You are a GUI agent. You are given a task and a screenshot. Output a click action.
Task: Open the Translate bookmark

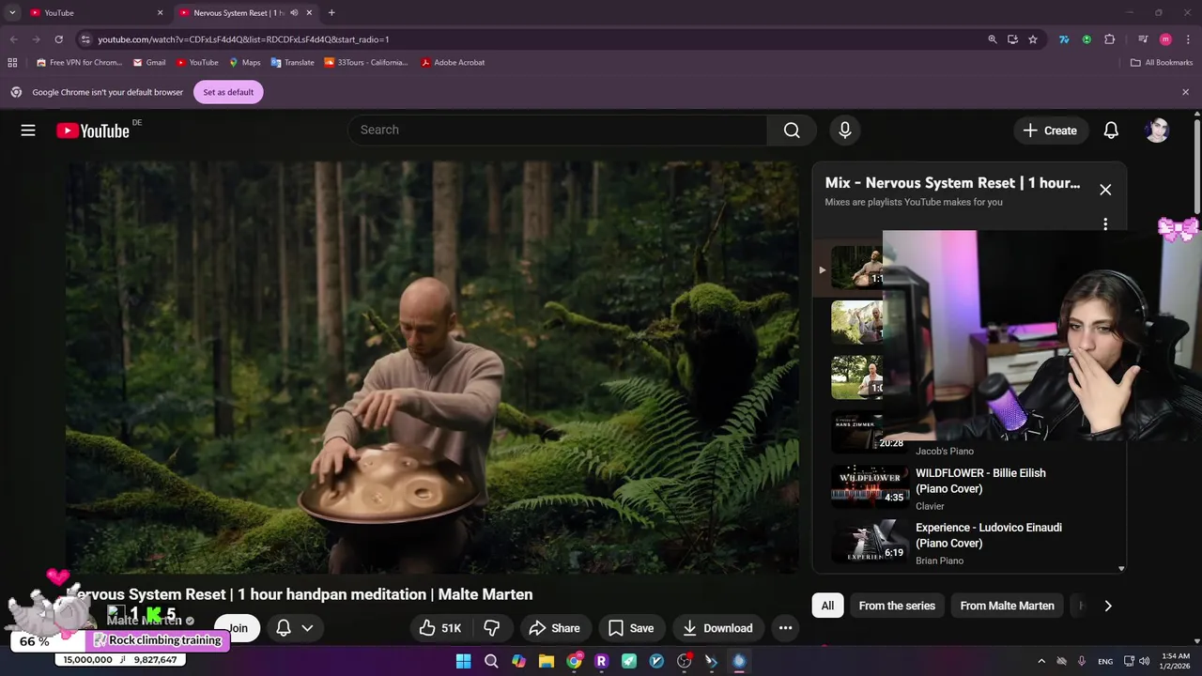(292, 63)
